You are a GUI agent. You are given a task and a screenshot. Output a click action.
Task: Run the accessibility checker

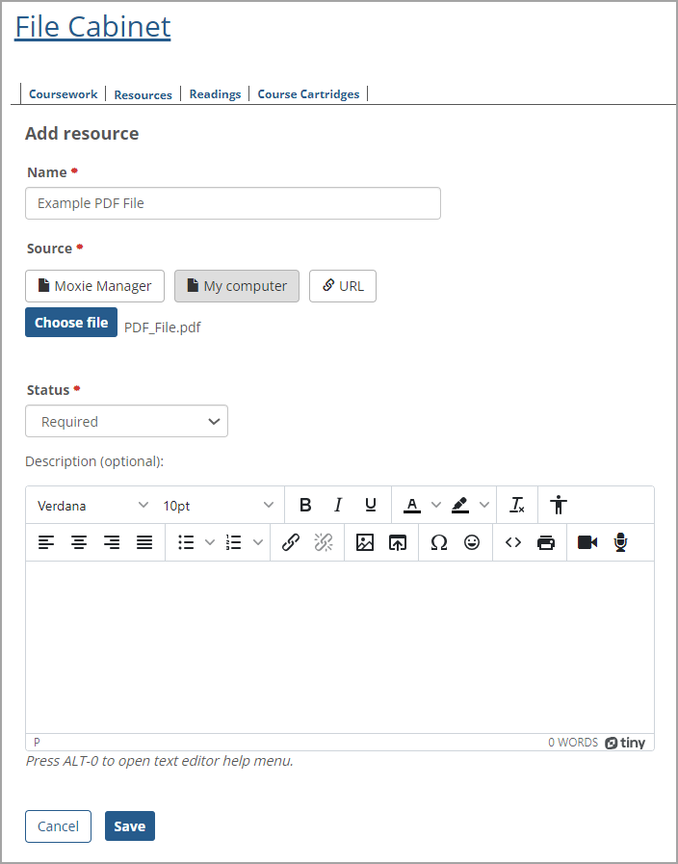tap(560, 504)
